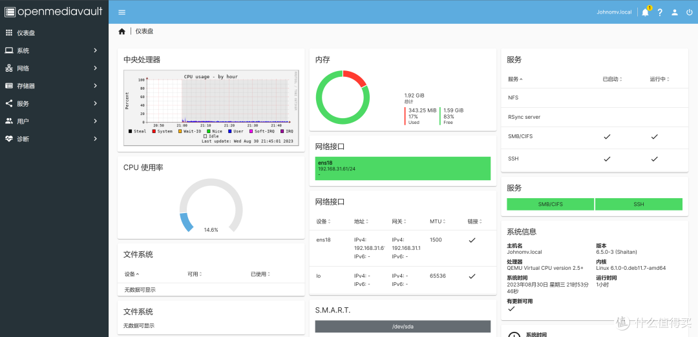Click the 65536 MTU value
Viewport: 698px width, 337px height.
click(438, 276)
